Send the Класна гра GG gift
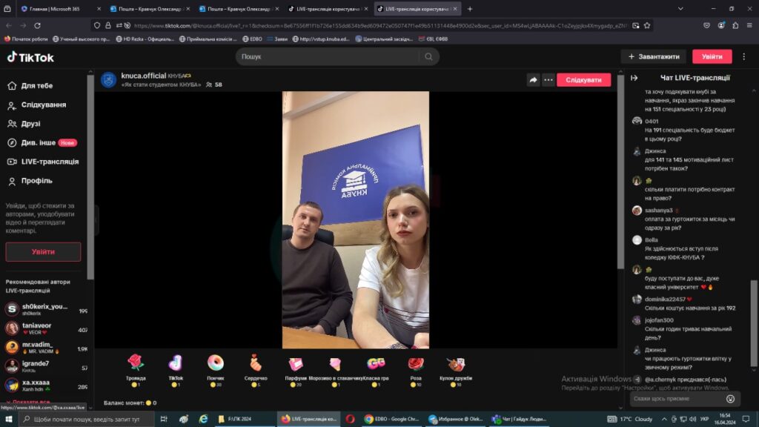 point(375,371)
